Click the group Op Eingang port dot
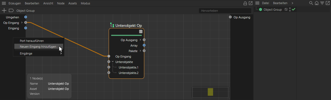The height and width of the screenshot is (100, 331). point(26,22)
